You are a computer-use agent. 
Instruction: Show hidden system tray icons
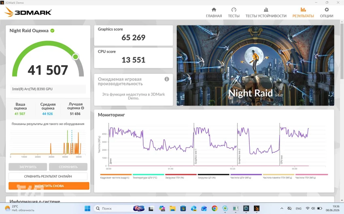coord(282,208)
